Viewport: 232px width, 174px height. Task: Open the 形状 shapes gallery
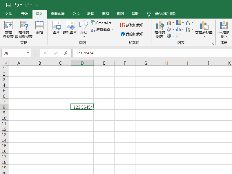[x=84, y=28]
